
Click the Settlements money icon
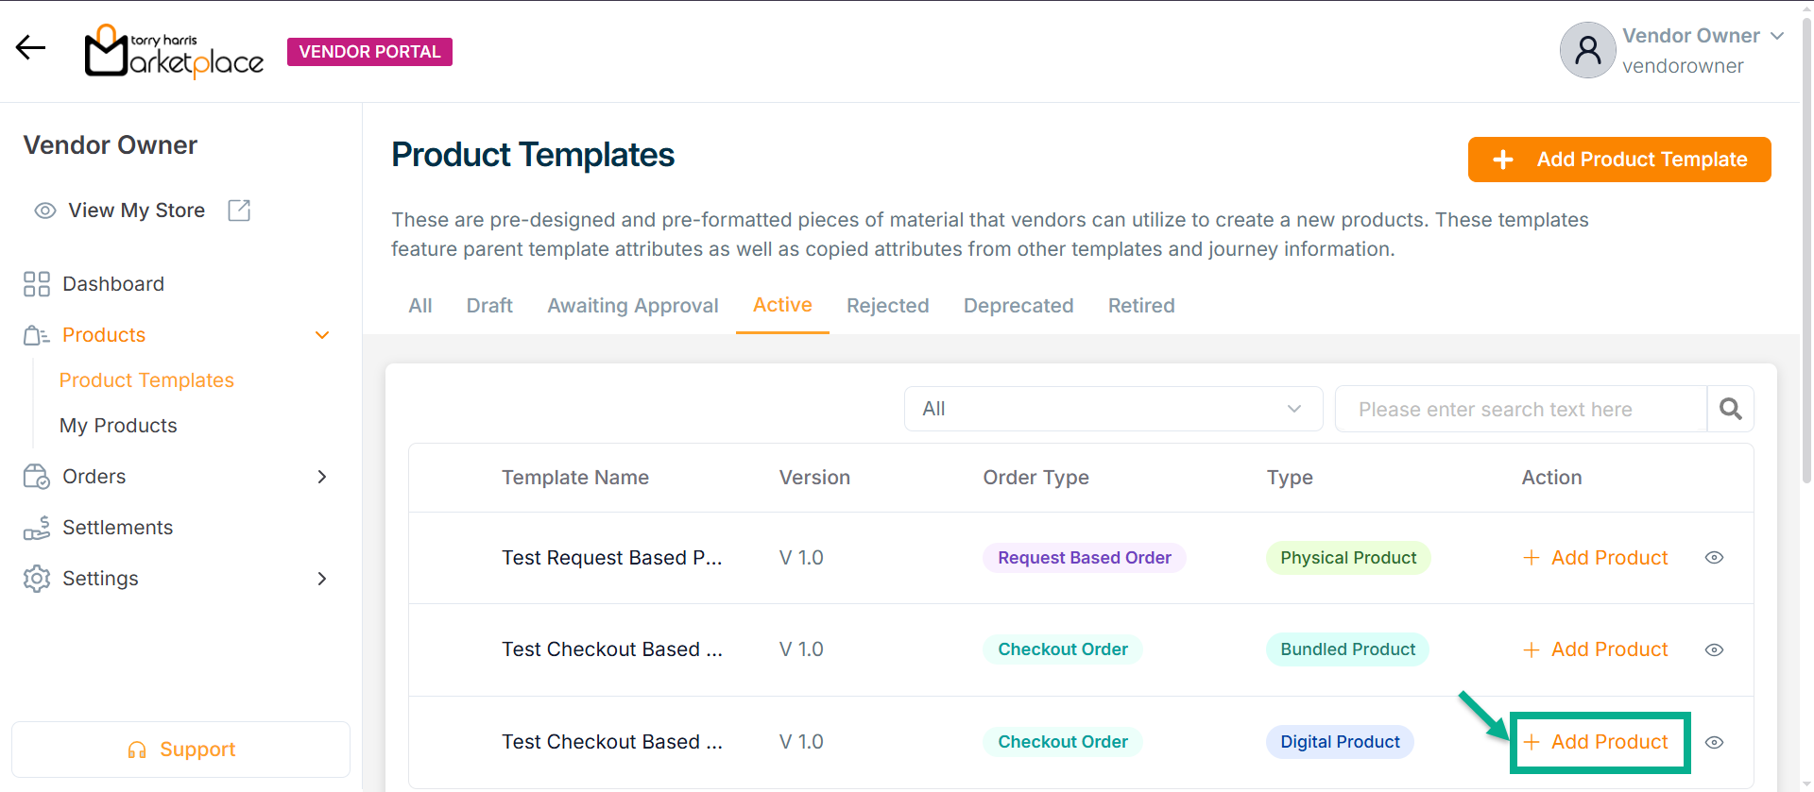tap(37, 528)
